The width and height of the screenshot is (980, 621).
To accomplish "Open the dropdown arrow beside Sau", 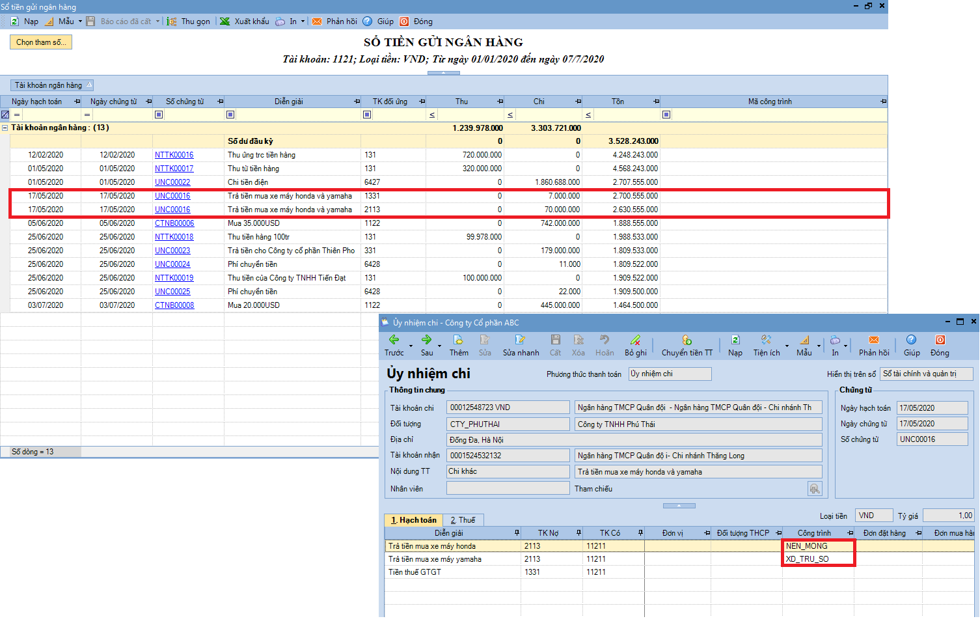I will click(439, 346).
